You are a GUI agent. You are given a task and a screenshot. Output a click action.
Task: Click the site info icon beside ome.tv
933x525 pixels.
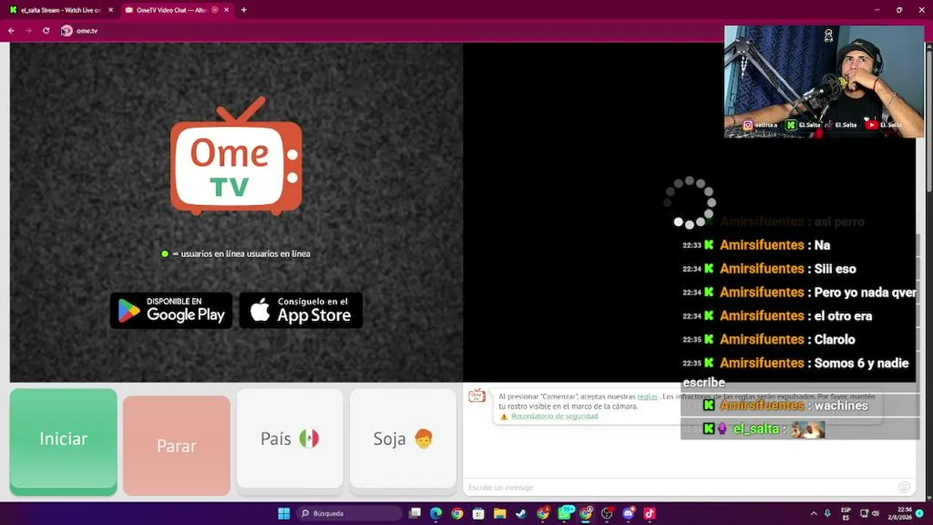coord(67,31)
